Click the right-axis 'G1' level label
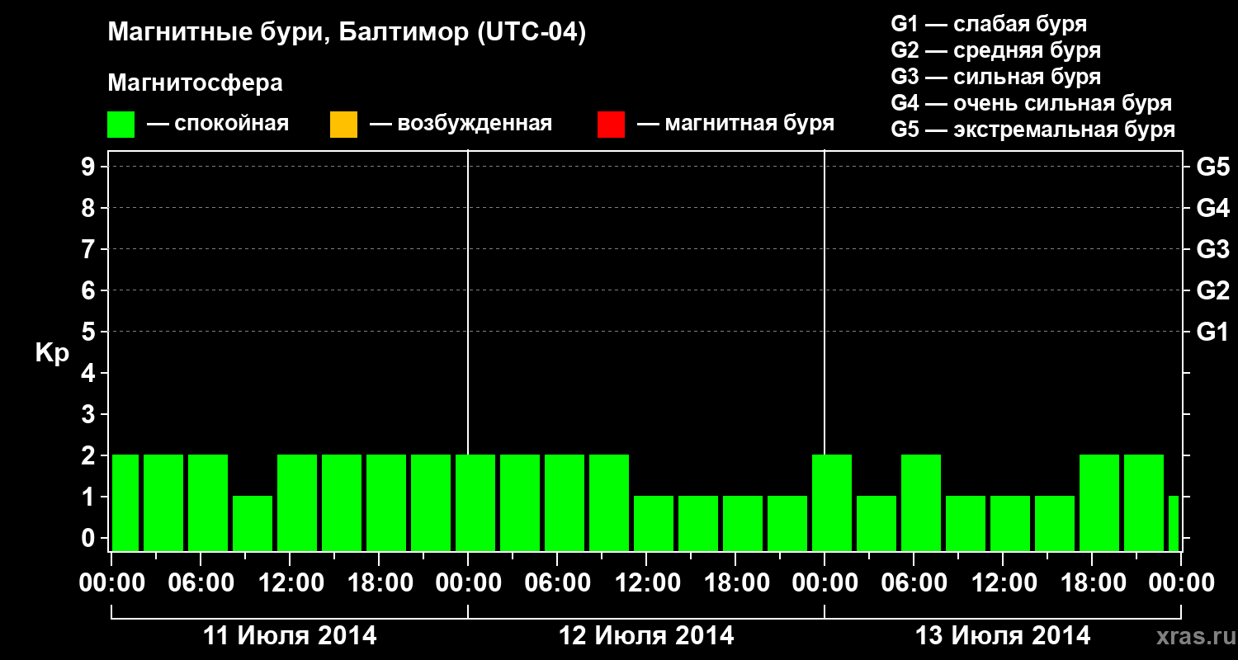The width and height of the screenshot is (1238, 660). coord(1212,332)
